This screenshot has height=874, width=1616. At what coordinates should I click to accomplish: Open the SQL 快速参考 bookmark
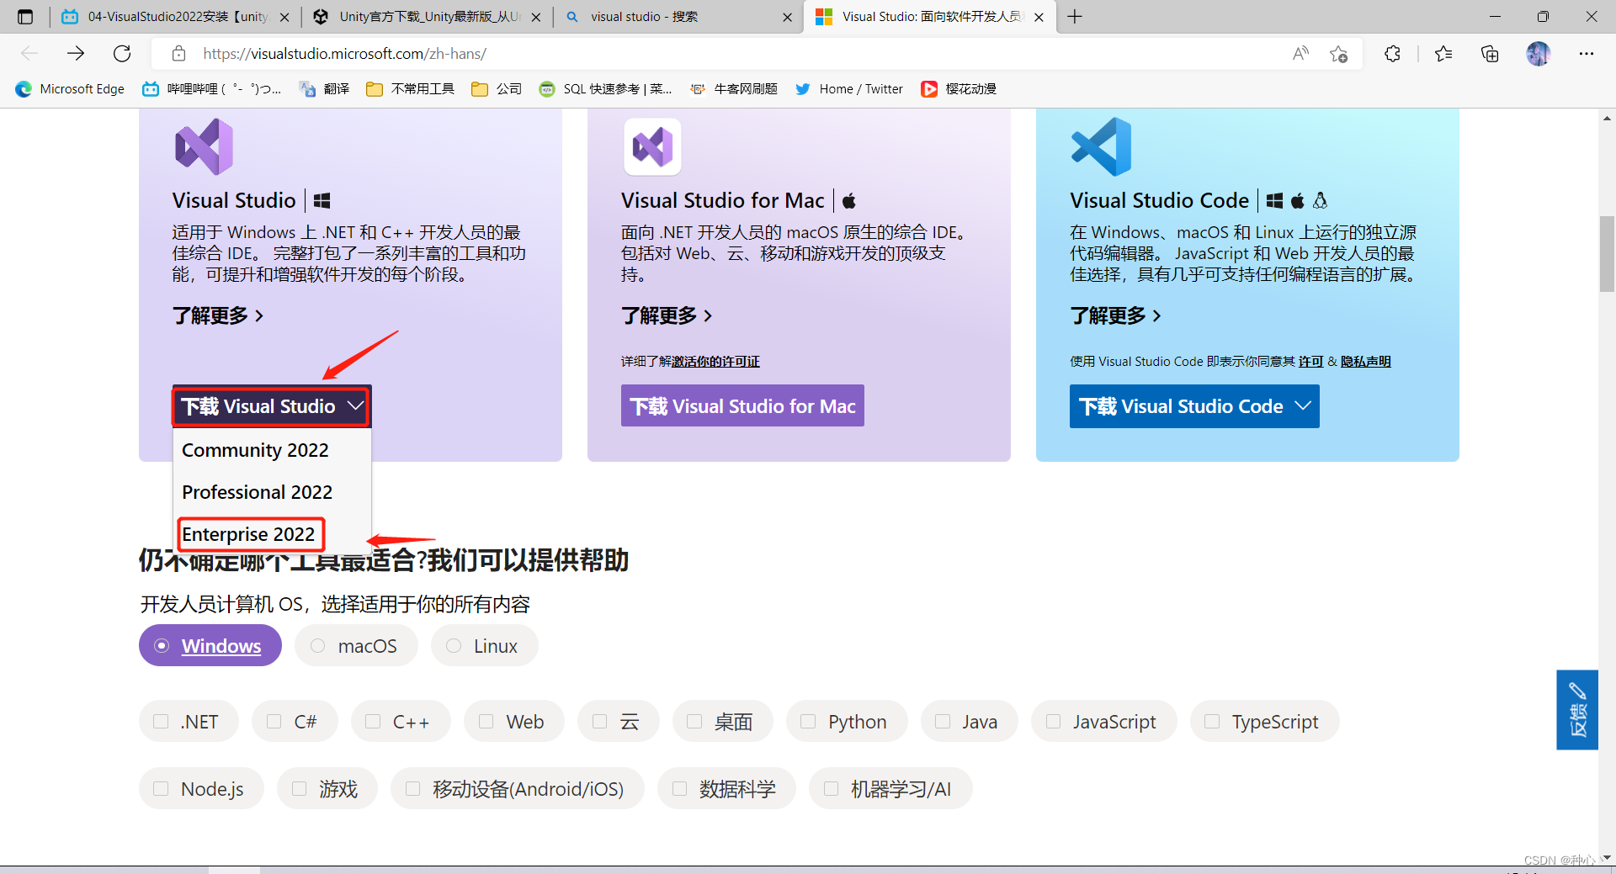click(605, 88)
